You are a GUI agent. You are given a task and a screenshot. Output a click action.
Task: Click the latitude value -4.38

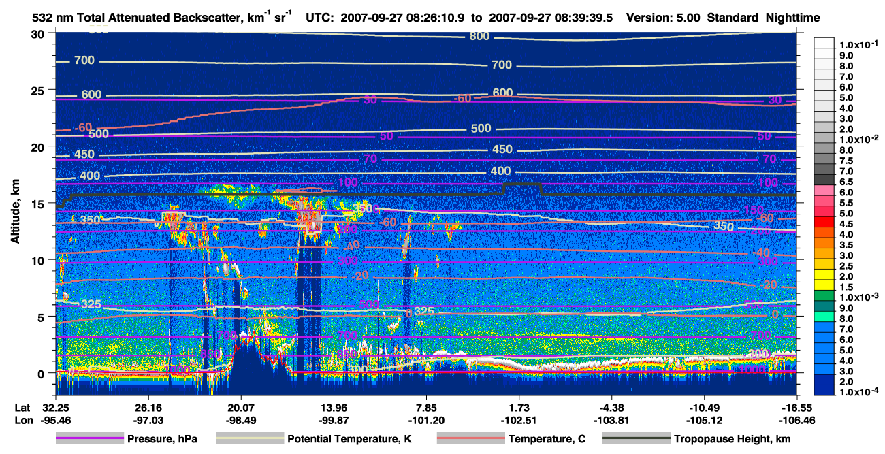tap(612, 406)
